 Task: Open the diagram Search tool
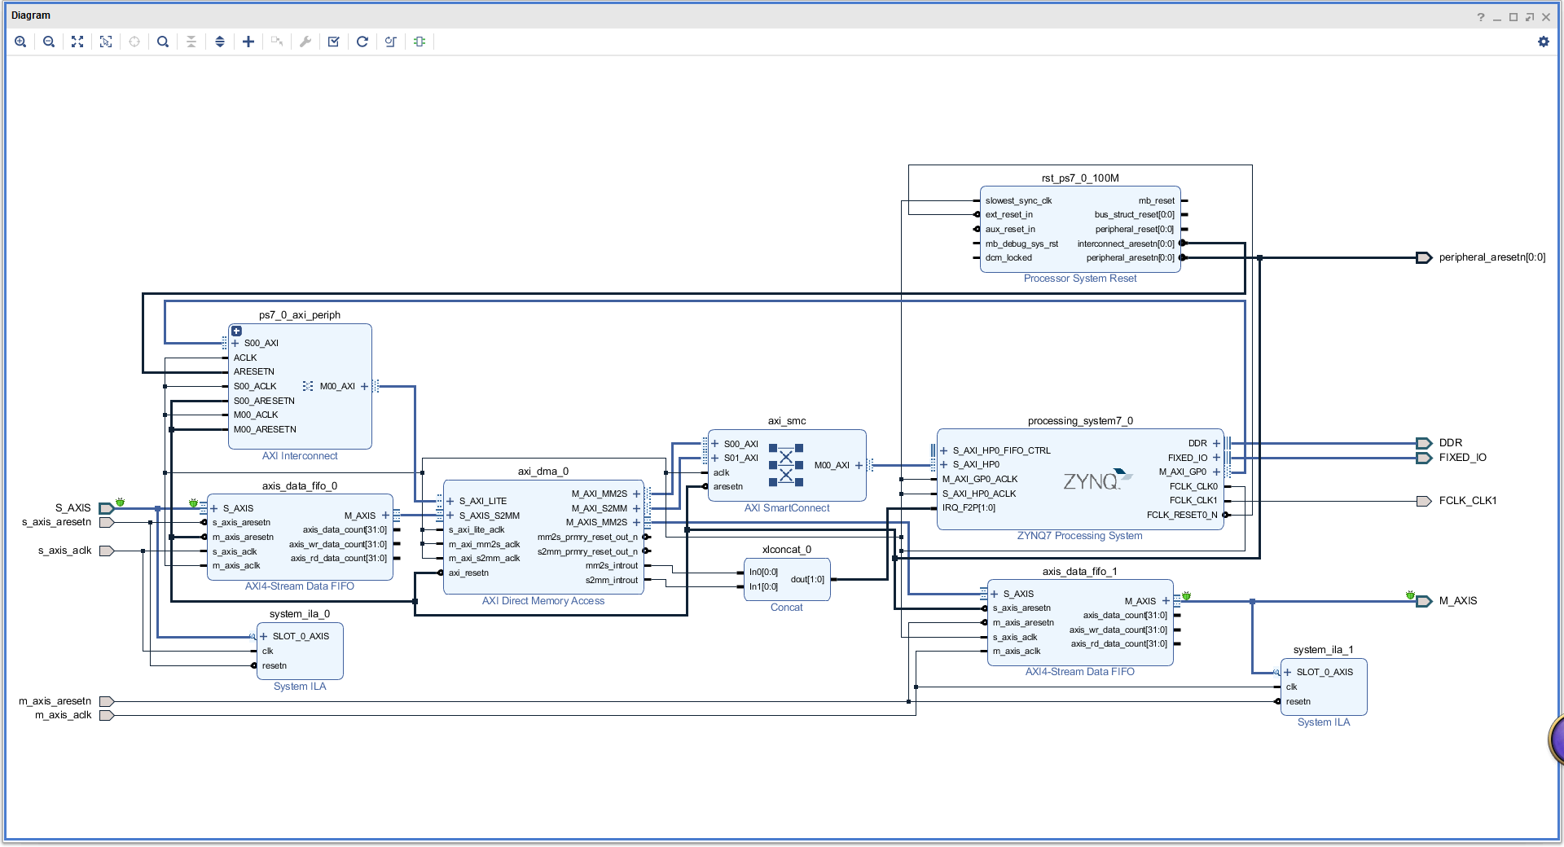coord(163,42)
